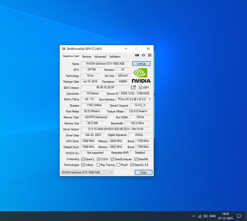Click the NVIDIA logo
247x221 pixels.
click(x=141, y=75)
